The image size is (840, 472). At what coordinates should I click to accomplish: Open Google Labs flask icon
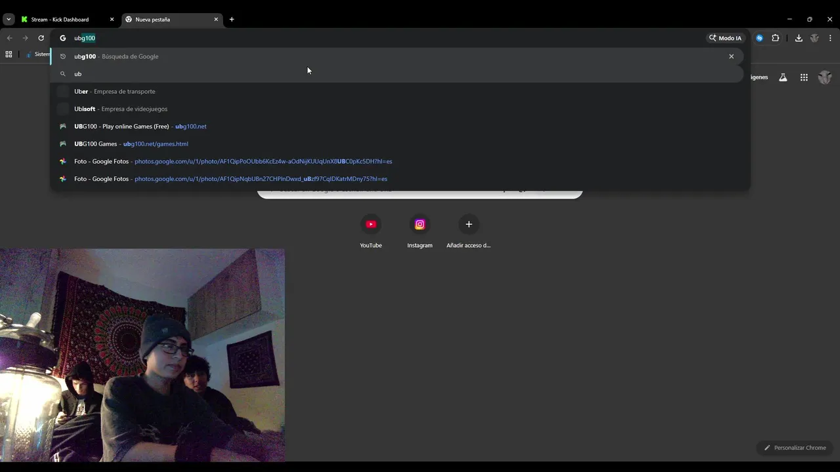[x=783, y=77]
